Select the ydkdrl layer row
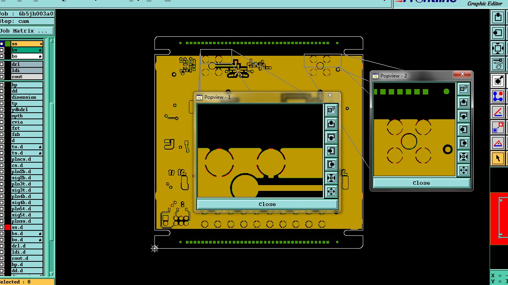The width and height of the screenshot is (508, 285). pyautogui.click(x=27, y=110)
